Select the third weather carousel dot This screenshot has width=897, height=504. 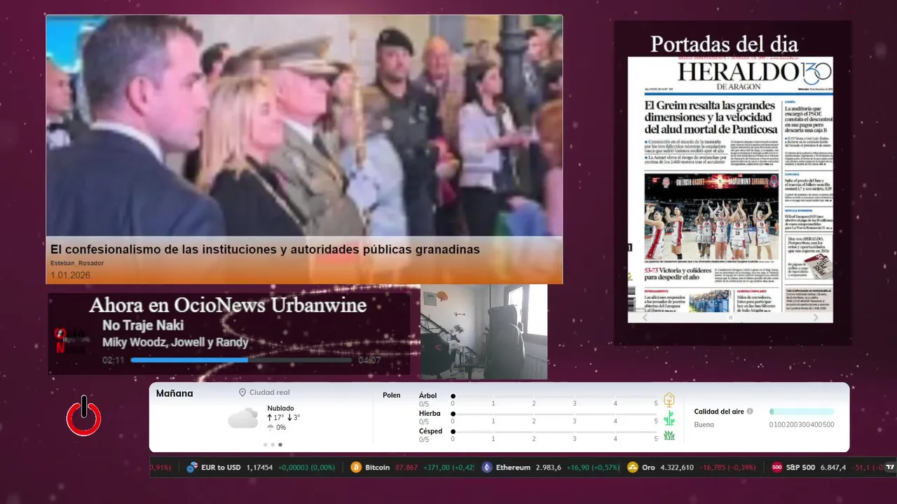click(280, 444)
